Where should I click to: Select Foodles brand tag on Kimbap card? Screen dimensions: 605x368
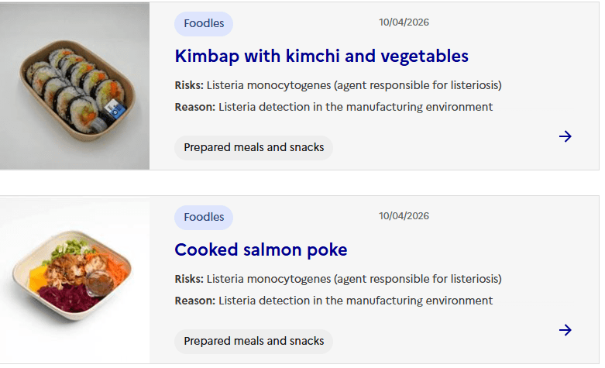coord(204,23)
